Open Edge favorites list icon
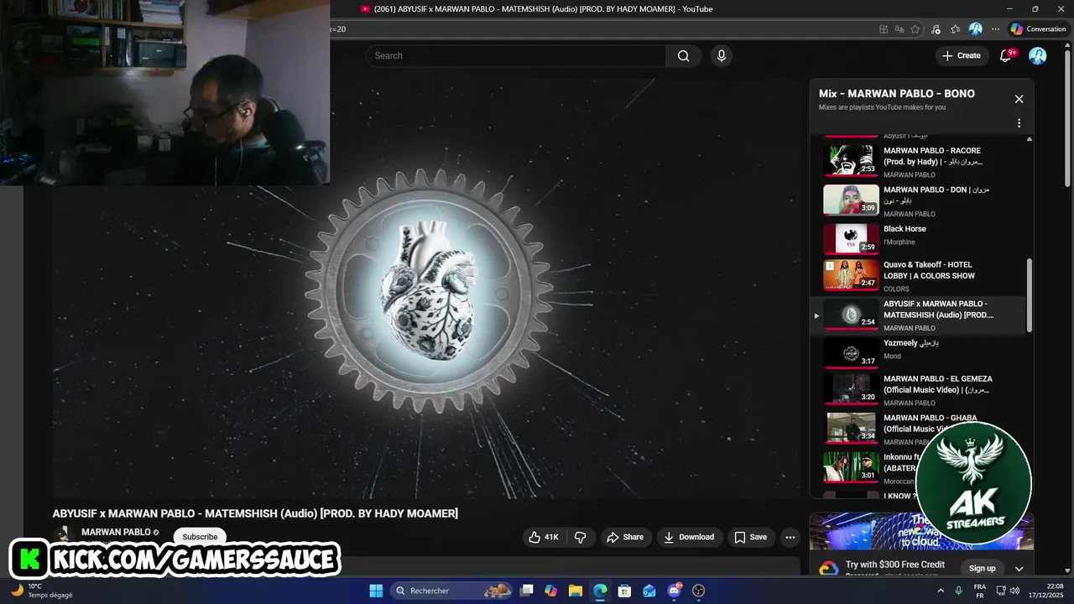Viewport: 1074px width, 604px height. point(956,29)
